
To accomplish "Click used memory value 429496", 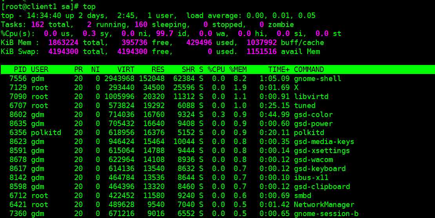I will pyautogui.click(x=199, y=43).
